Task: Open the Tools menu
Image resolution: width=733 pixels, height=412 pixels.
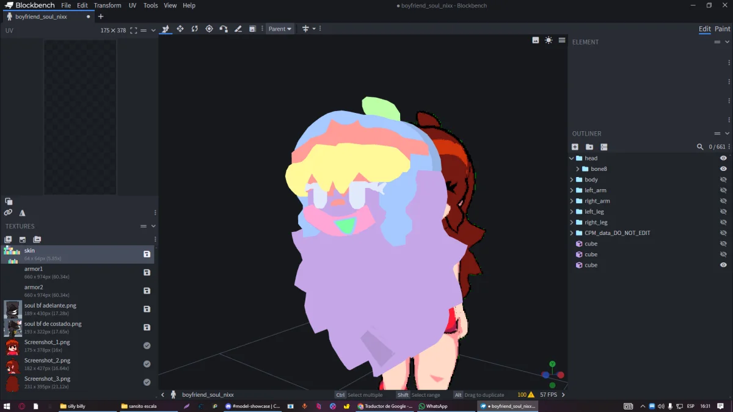Action: pyautogui.click(x=151, y=5)
